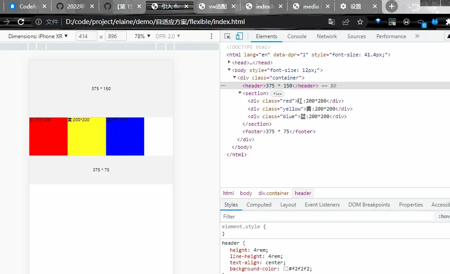Click the share page icon in address bar

point(346,22)
